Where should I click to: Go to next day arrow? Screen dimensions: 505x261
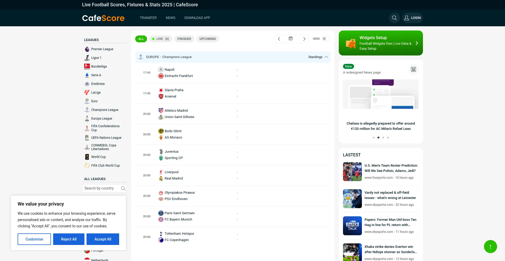[x=304, y=39]
